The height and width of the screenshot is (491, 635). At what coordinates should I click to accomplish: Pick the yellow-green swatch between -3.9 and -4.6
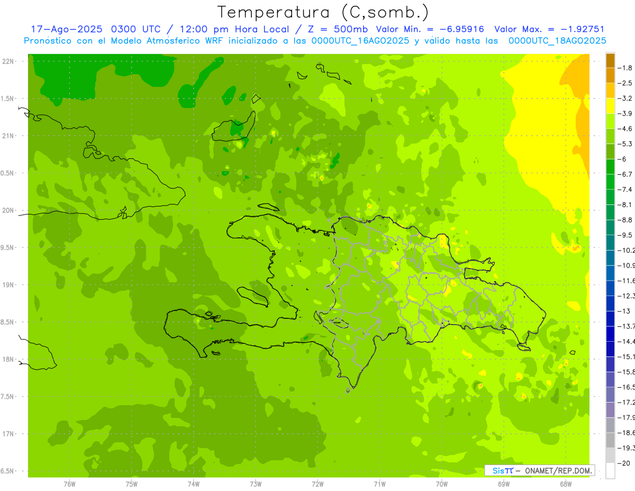[610, 121]
